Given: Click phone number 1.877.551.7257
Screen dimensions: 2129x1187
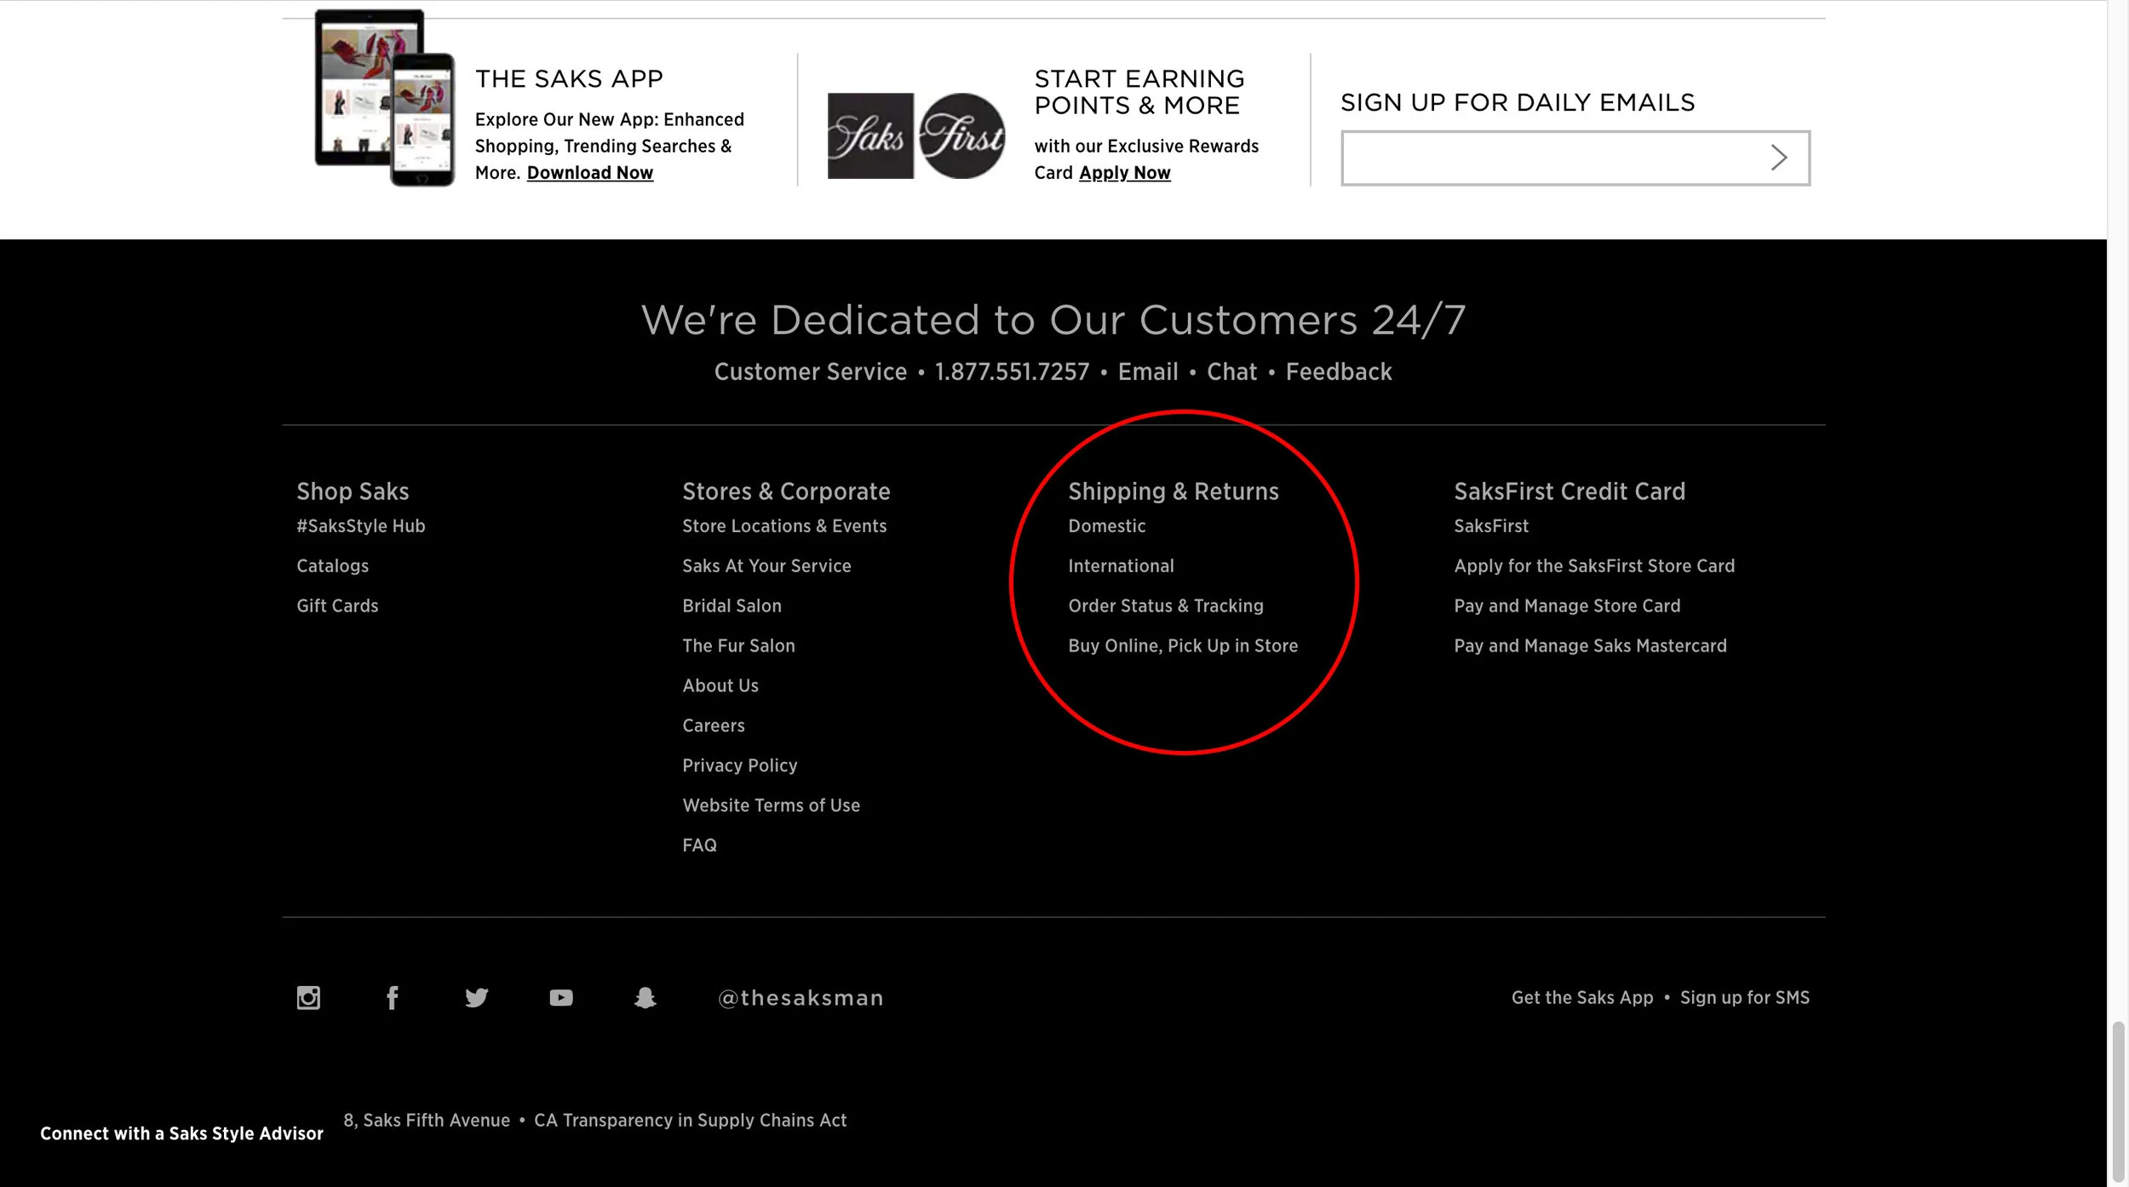Looking at the screenshot, I should 1012,371.
